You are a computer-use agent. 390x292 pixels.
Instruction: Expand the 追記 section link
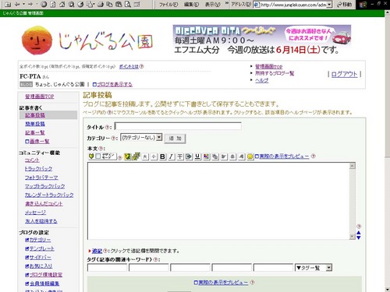pyautogui.click(x=97, y=251)
